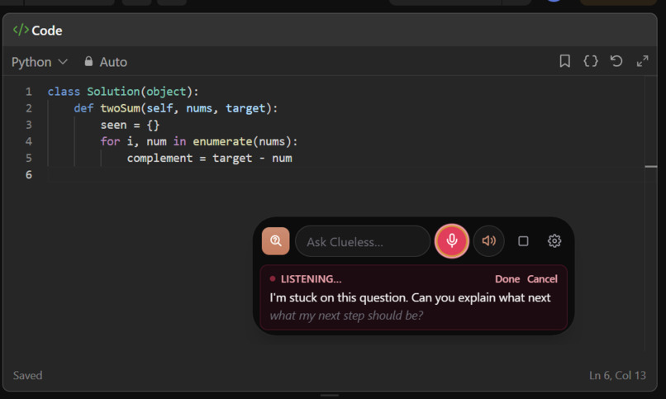Click the 'seen = {}' line
The height and width of the screenshot is (399, 666).
tap(130, 125)
